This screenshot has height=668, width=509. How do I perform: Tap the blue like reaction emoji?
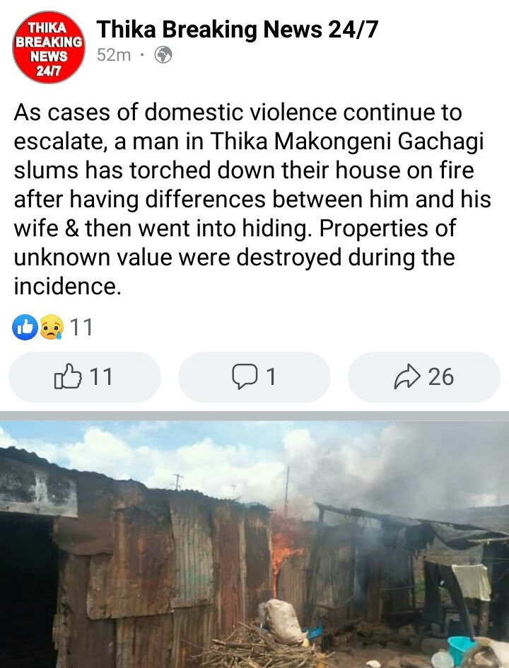point(25,327)
